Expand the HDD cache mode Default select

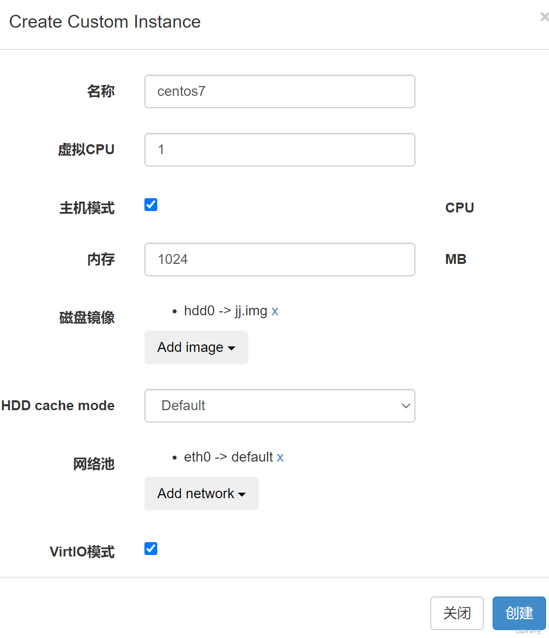[280, 406]
